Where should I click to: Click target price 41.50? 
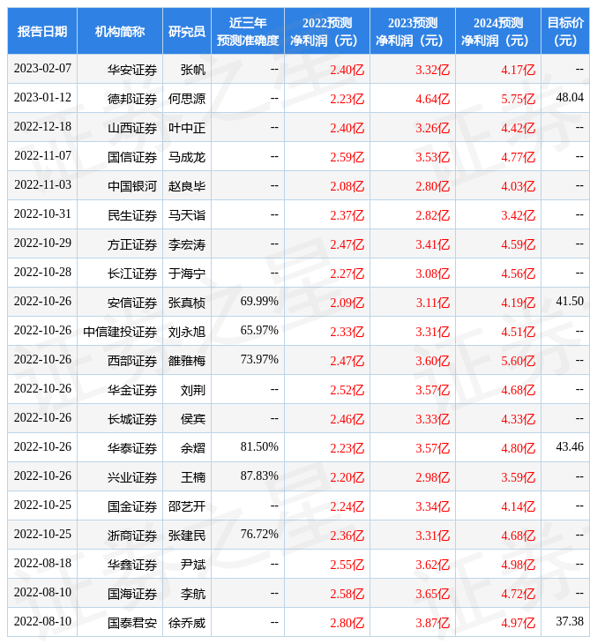[x=570, y=301]
